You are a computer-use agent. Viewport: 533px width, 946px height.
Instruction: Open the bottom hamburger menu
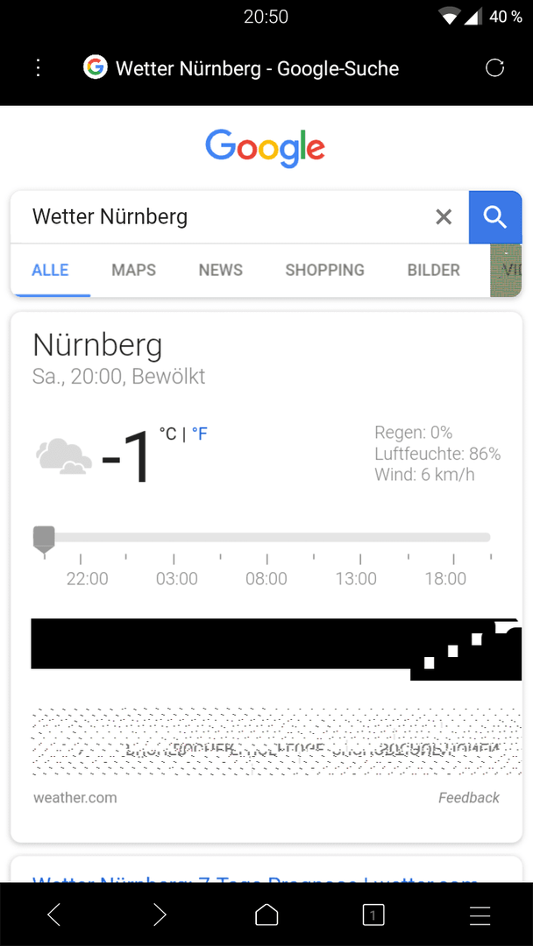coord(480,914)
